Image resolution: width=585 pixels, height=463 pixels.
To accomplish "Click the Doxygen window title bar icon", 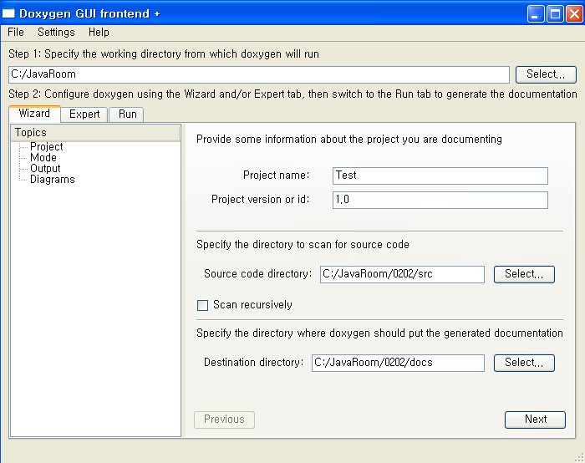I will (x=8, y=14).
